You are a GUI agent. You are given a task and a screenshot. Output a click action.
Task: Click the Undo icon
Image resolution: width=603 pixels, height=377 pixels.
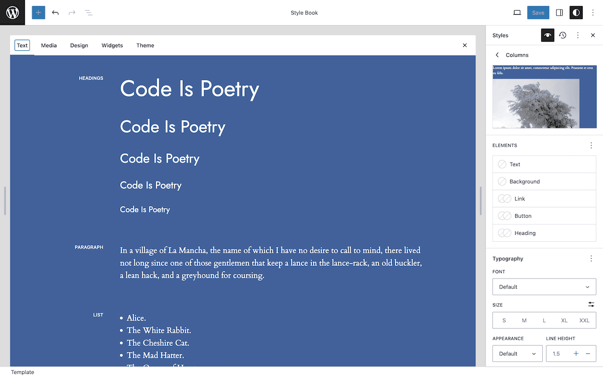coord(55,12)
